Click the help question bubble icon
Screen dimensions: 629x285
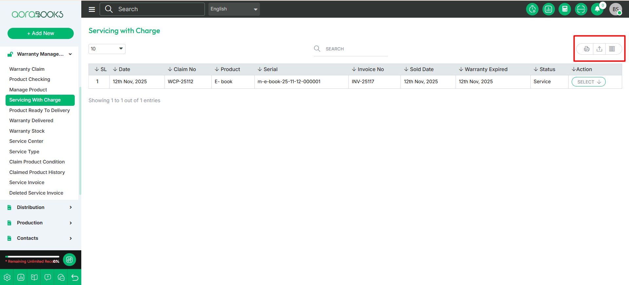coord(48,277)
